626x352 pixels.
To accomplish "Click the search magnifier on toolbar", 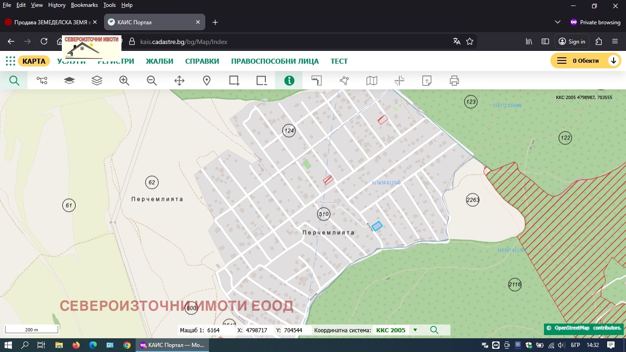I will [14, 80].
